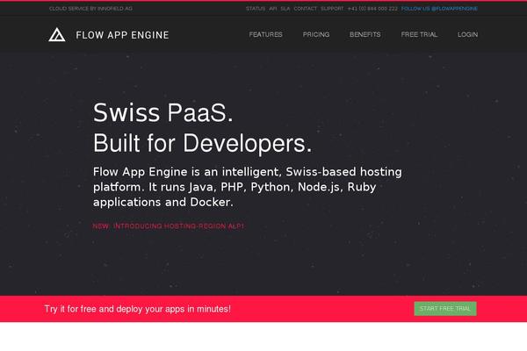Open the Features menu item
The width and height of the screenshot is (527, 351).
pyautogui.click(x=265, y=34)
